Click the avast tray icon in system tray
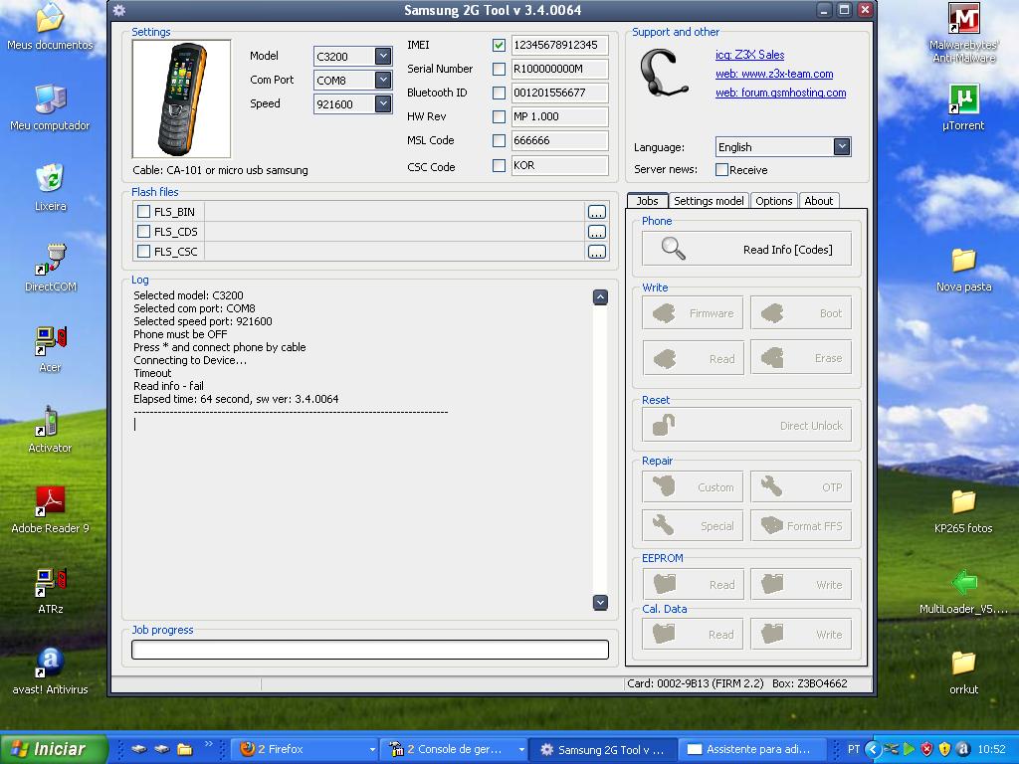Viewport: 1019px width, 764px height. 963,749
